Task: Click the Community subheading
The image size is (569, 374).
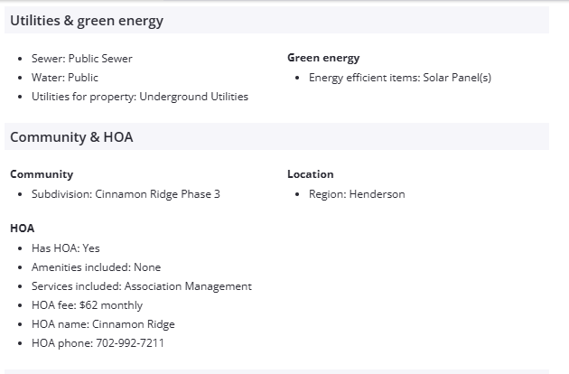Action: [x=42, y=174]
